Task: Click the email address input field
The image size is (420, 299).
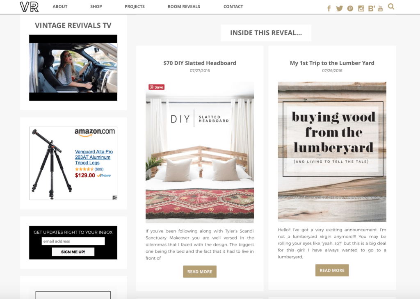Action: (x=73, y=242)
